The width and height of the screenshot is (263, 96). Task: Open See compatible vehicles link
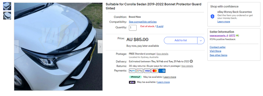click(x=143, y=22)
